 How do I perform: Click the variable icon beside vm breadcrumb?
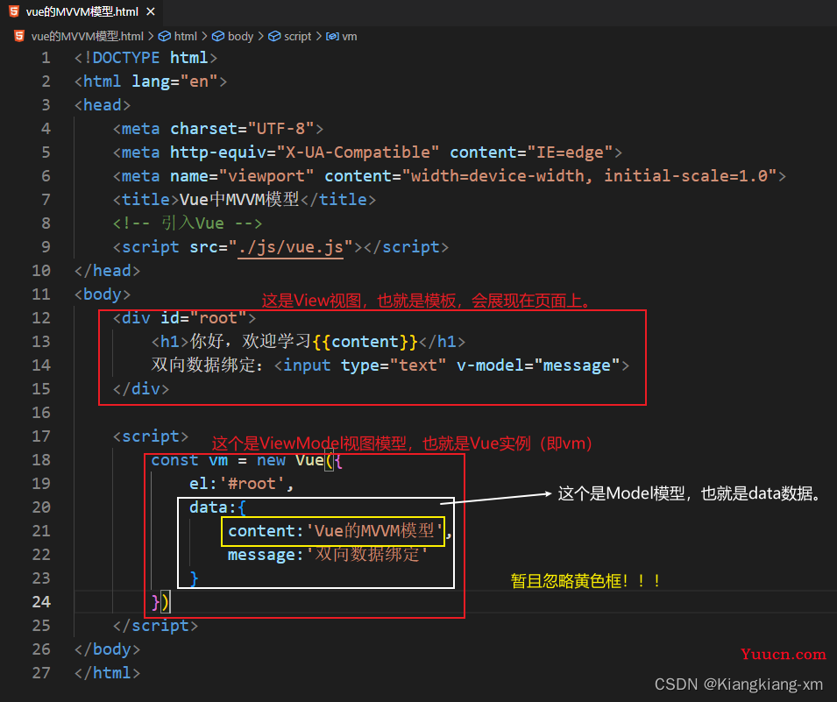pos(332,36)
